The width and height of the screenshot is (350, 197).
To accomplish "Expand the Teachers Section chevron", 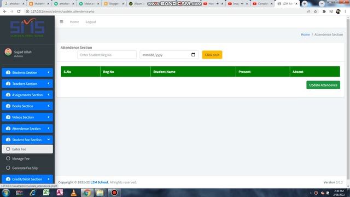I will [49, 84].
